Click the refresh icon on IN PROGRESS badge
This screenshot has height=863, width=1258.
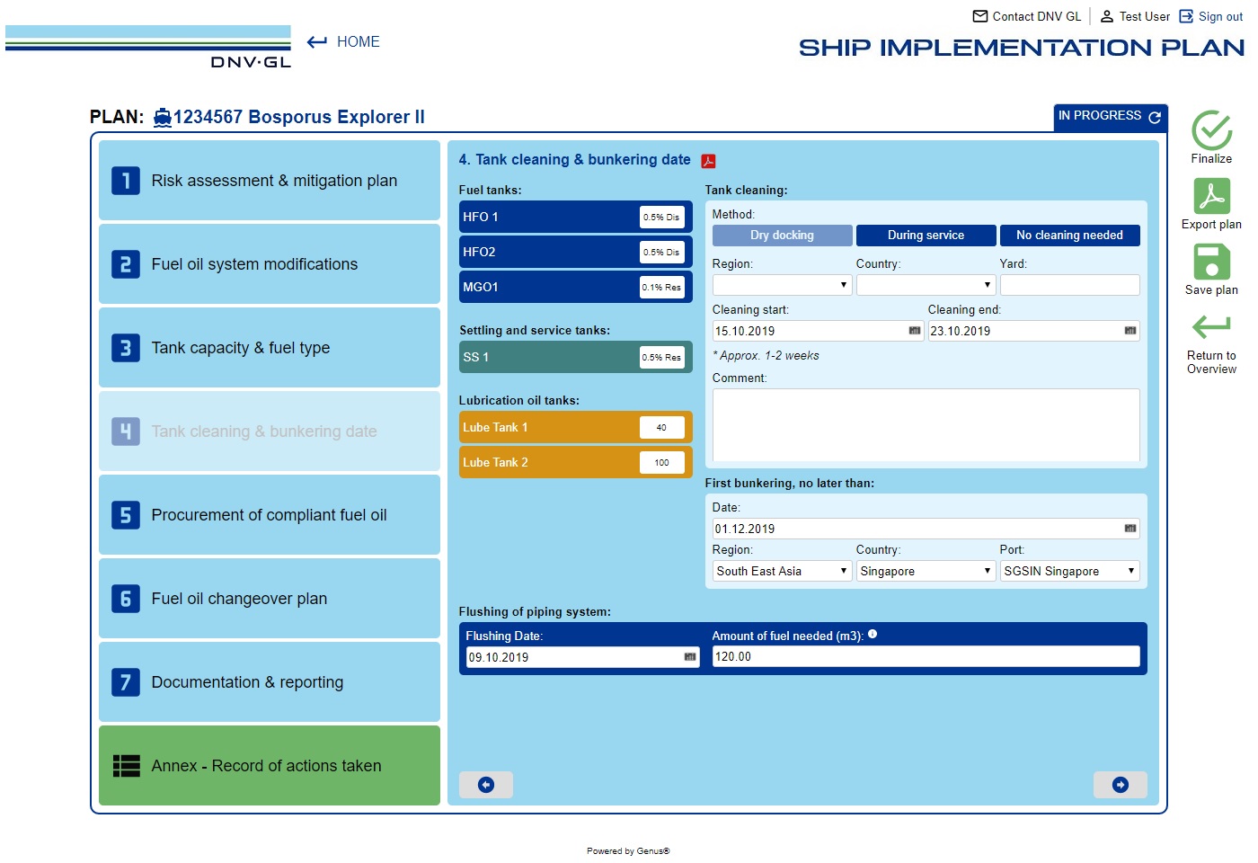tap(1155, 117)
